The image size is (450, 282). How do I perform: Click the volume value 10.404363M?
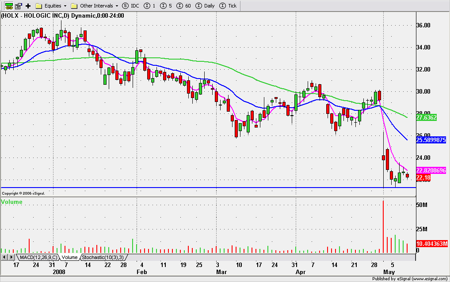coord(432,244)
